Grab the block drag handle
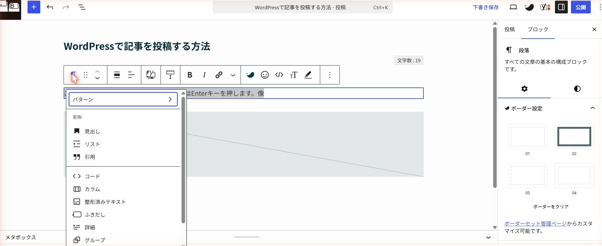This screenshot has width=602, height=246. (85, 75)
